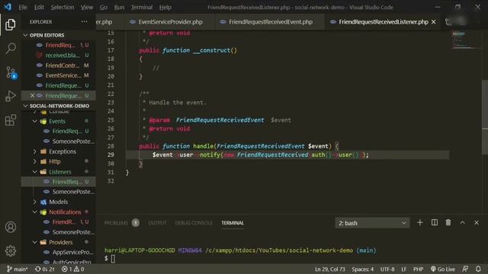Collapse the Notifications folder

tap(34, 212)
